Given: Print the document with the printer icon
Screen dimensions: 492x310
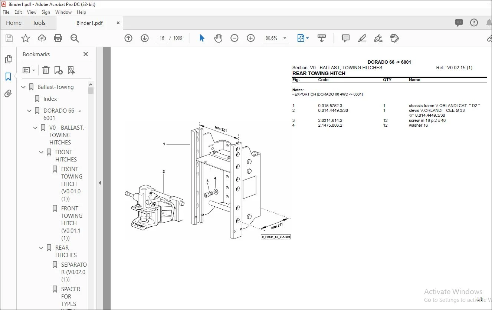Looking at the screenshot, I should (x=58, y=38).
